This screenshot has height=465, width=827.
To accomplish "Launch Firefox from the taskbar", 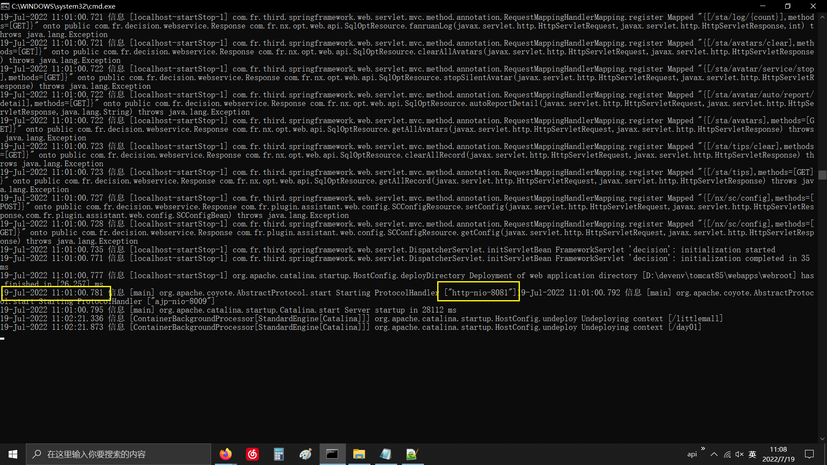I will click(225, 454).
